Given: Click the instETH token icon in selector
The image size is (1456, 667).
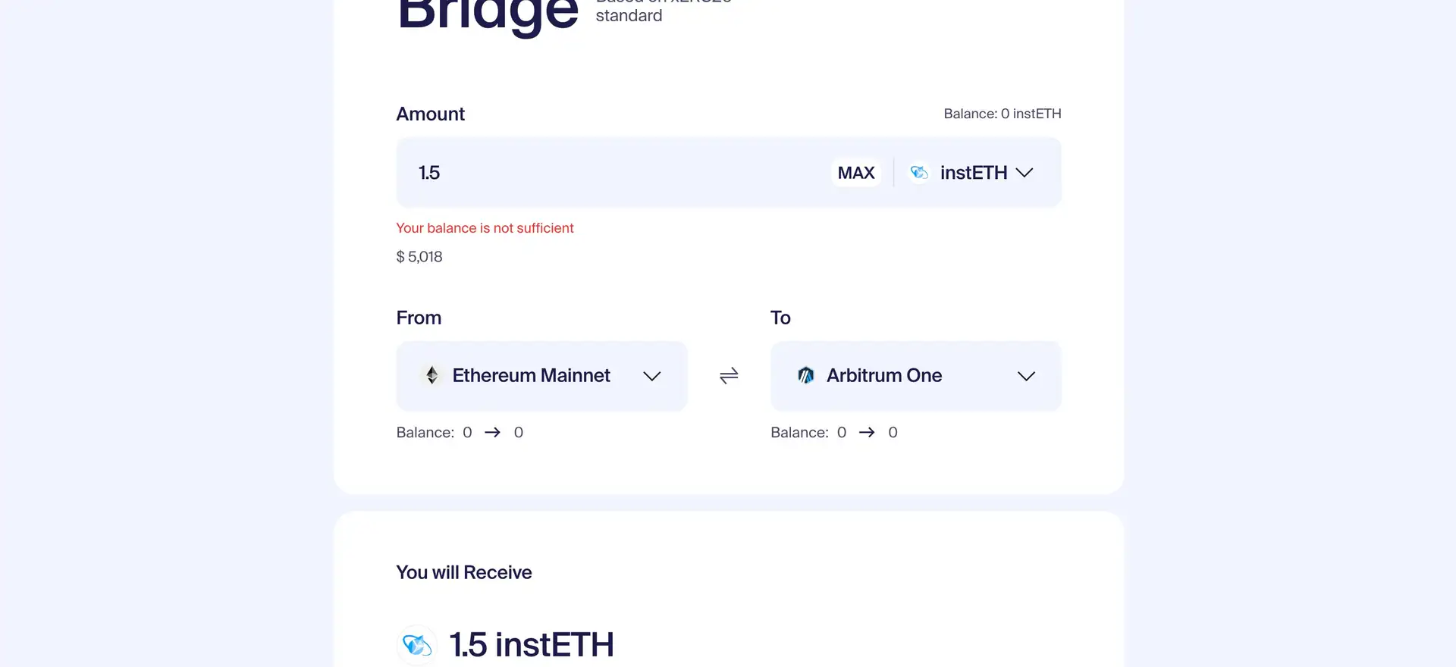Looking at the screenshot, I should point(919,173).
